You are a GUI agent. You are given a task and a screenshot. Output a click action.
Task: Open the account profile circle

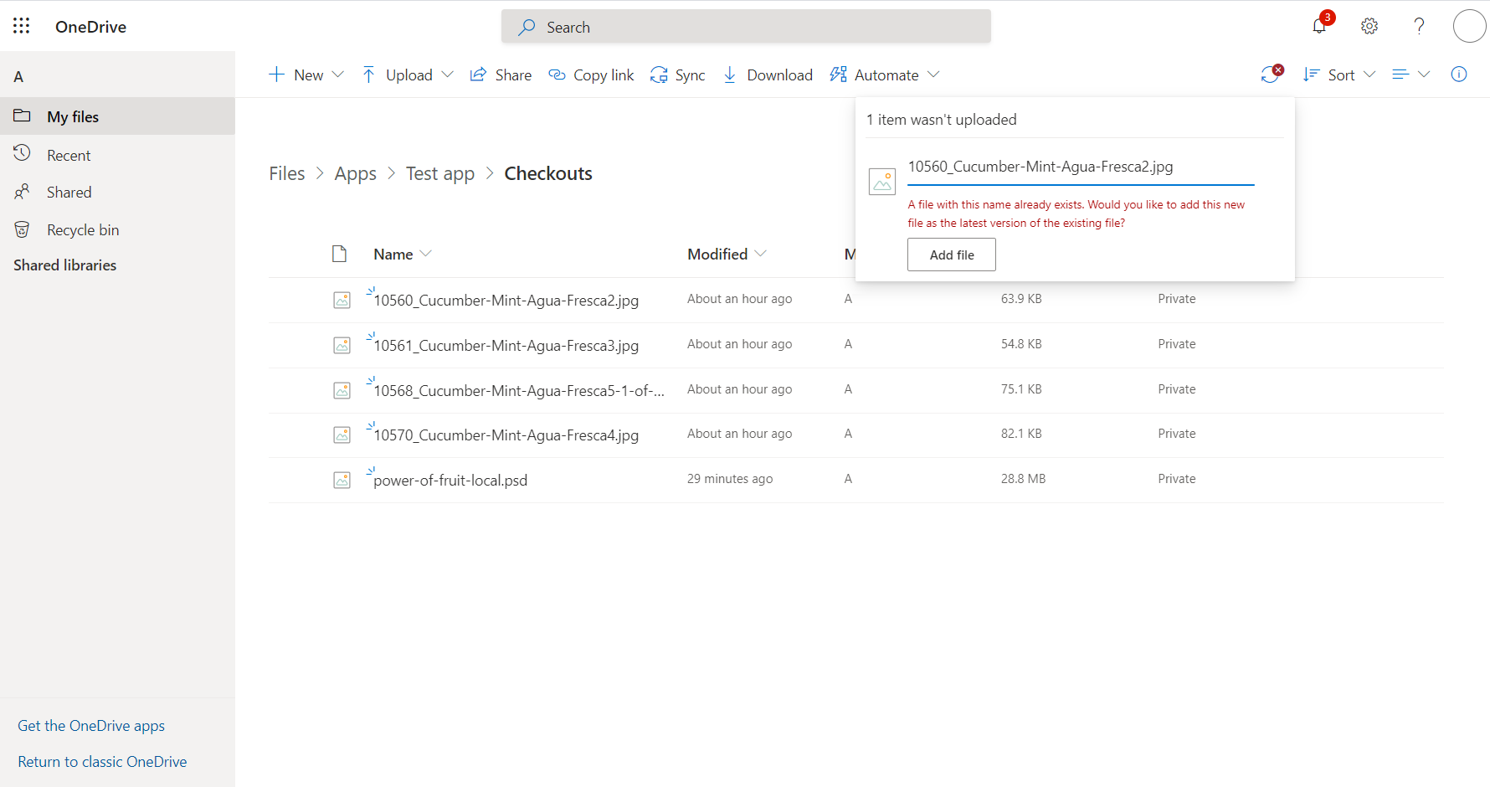(1469, 26)
